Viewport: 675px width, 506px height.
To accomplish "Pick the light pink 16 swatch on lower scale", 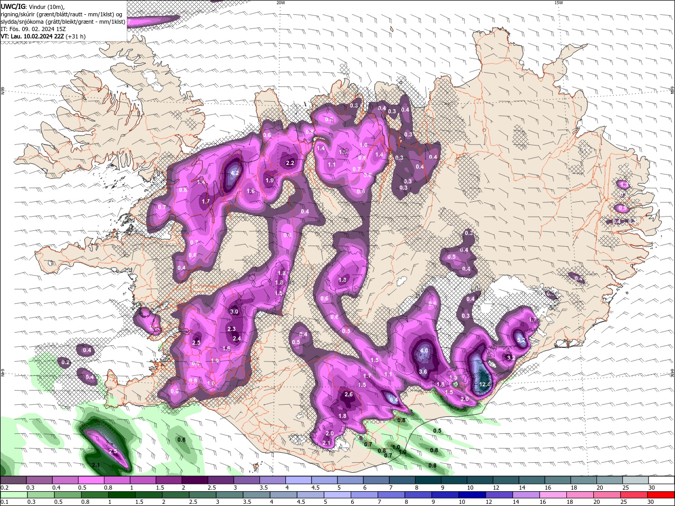I will click(553, 495).
